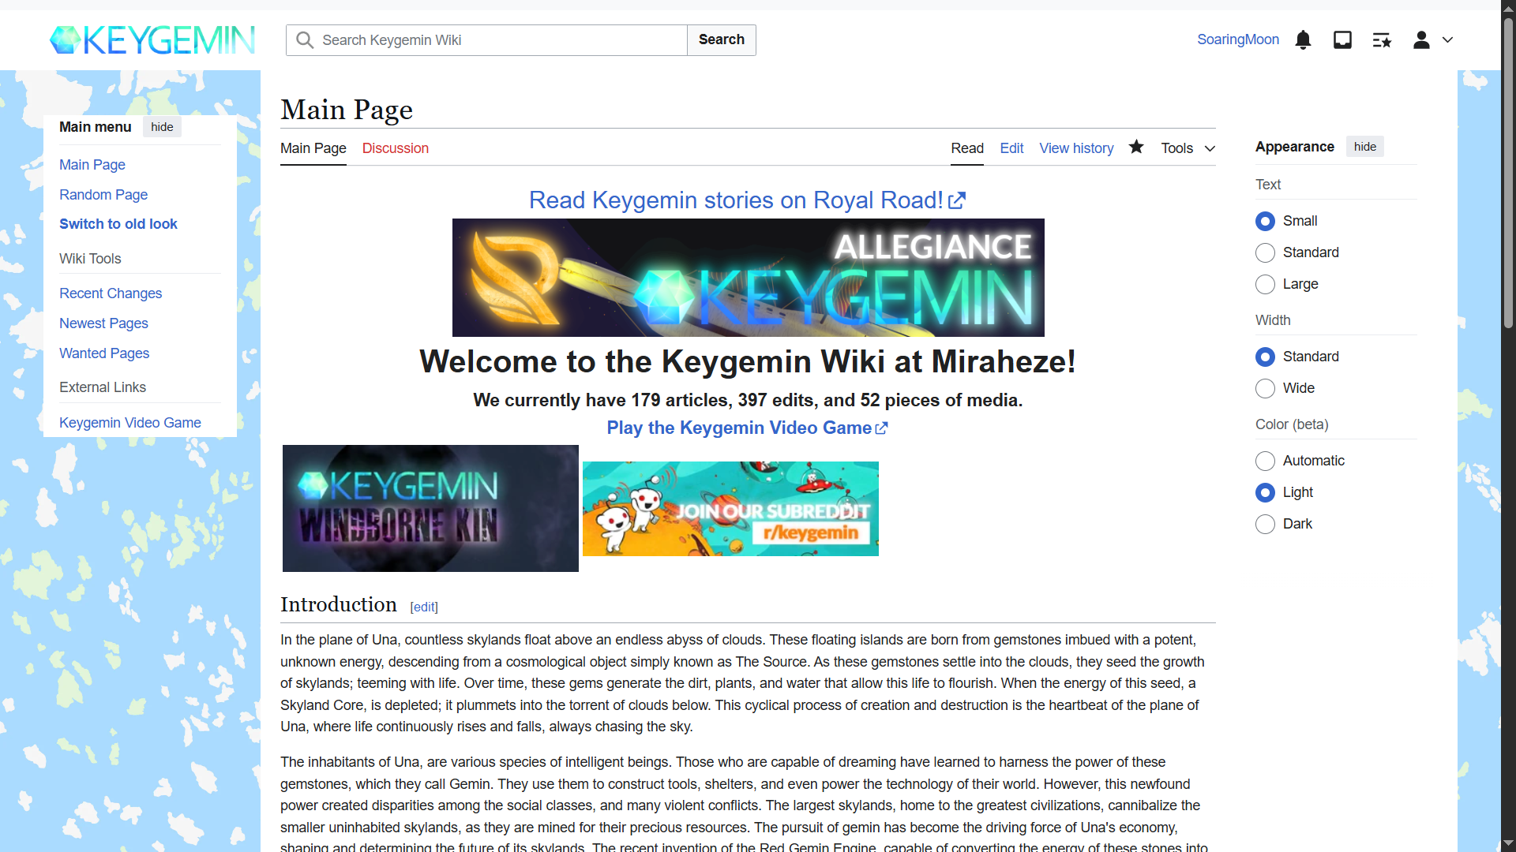Select the Large text size option
This screenshot has width=1516, height=852.
click(1265, 284)
